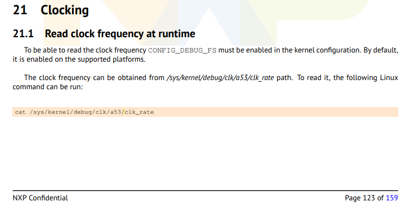Click the blue 159 total pages link

(x=392, y=198)
